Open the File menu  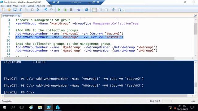(3, 6)
